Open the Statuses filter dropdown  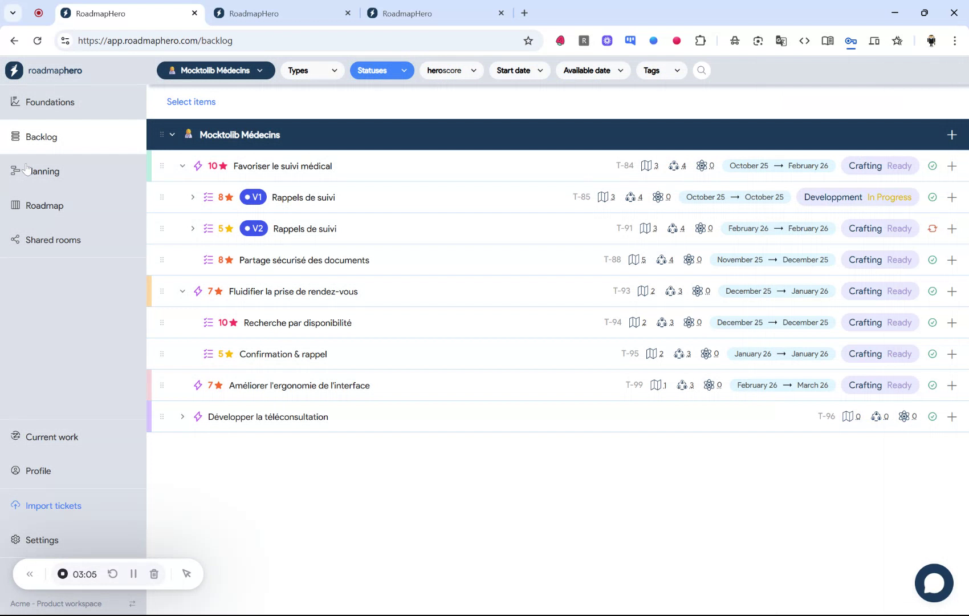[382, 70]
